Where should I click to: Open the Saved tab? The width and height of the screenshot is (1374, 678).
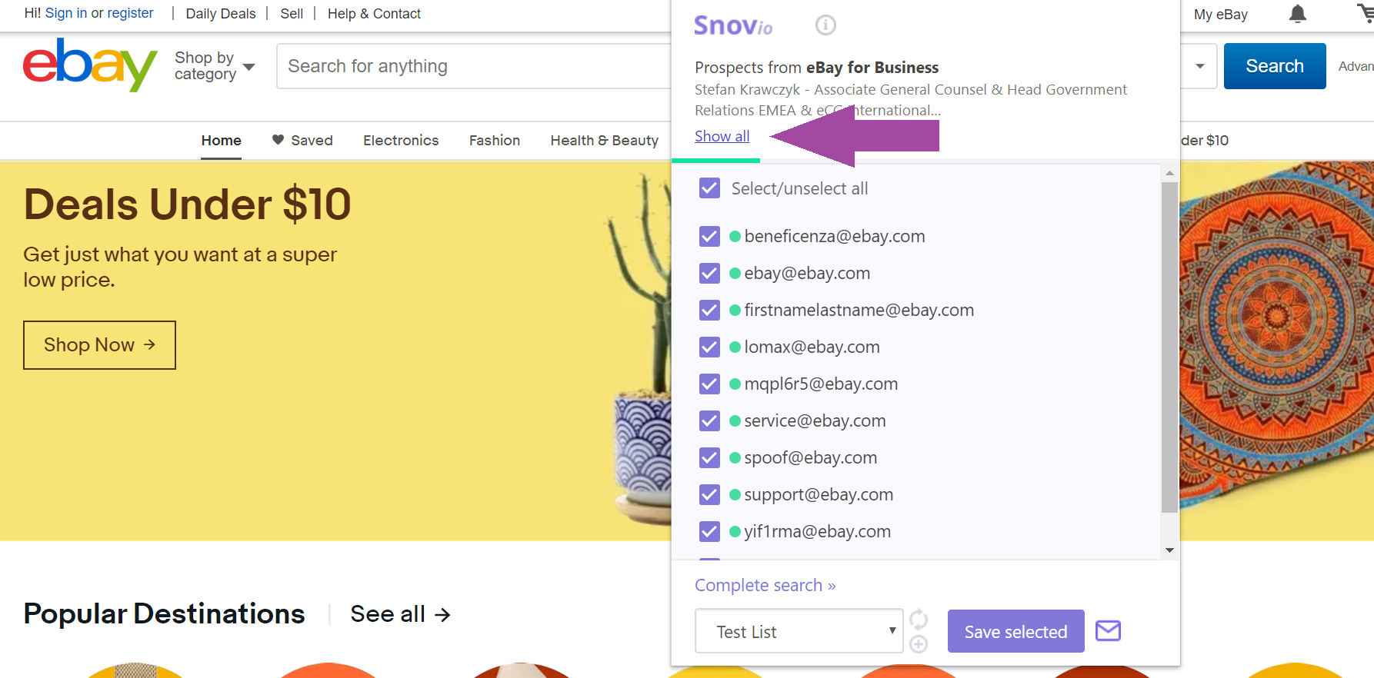click(x=302, y=141)
